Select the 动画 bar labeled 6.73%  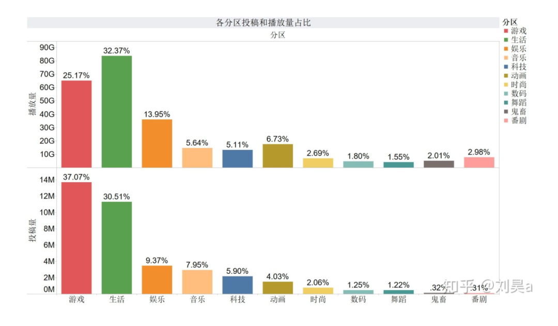point(277,155)
